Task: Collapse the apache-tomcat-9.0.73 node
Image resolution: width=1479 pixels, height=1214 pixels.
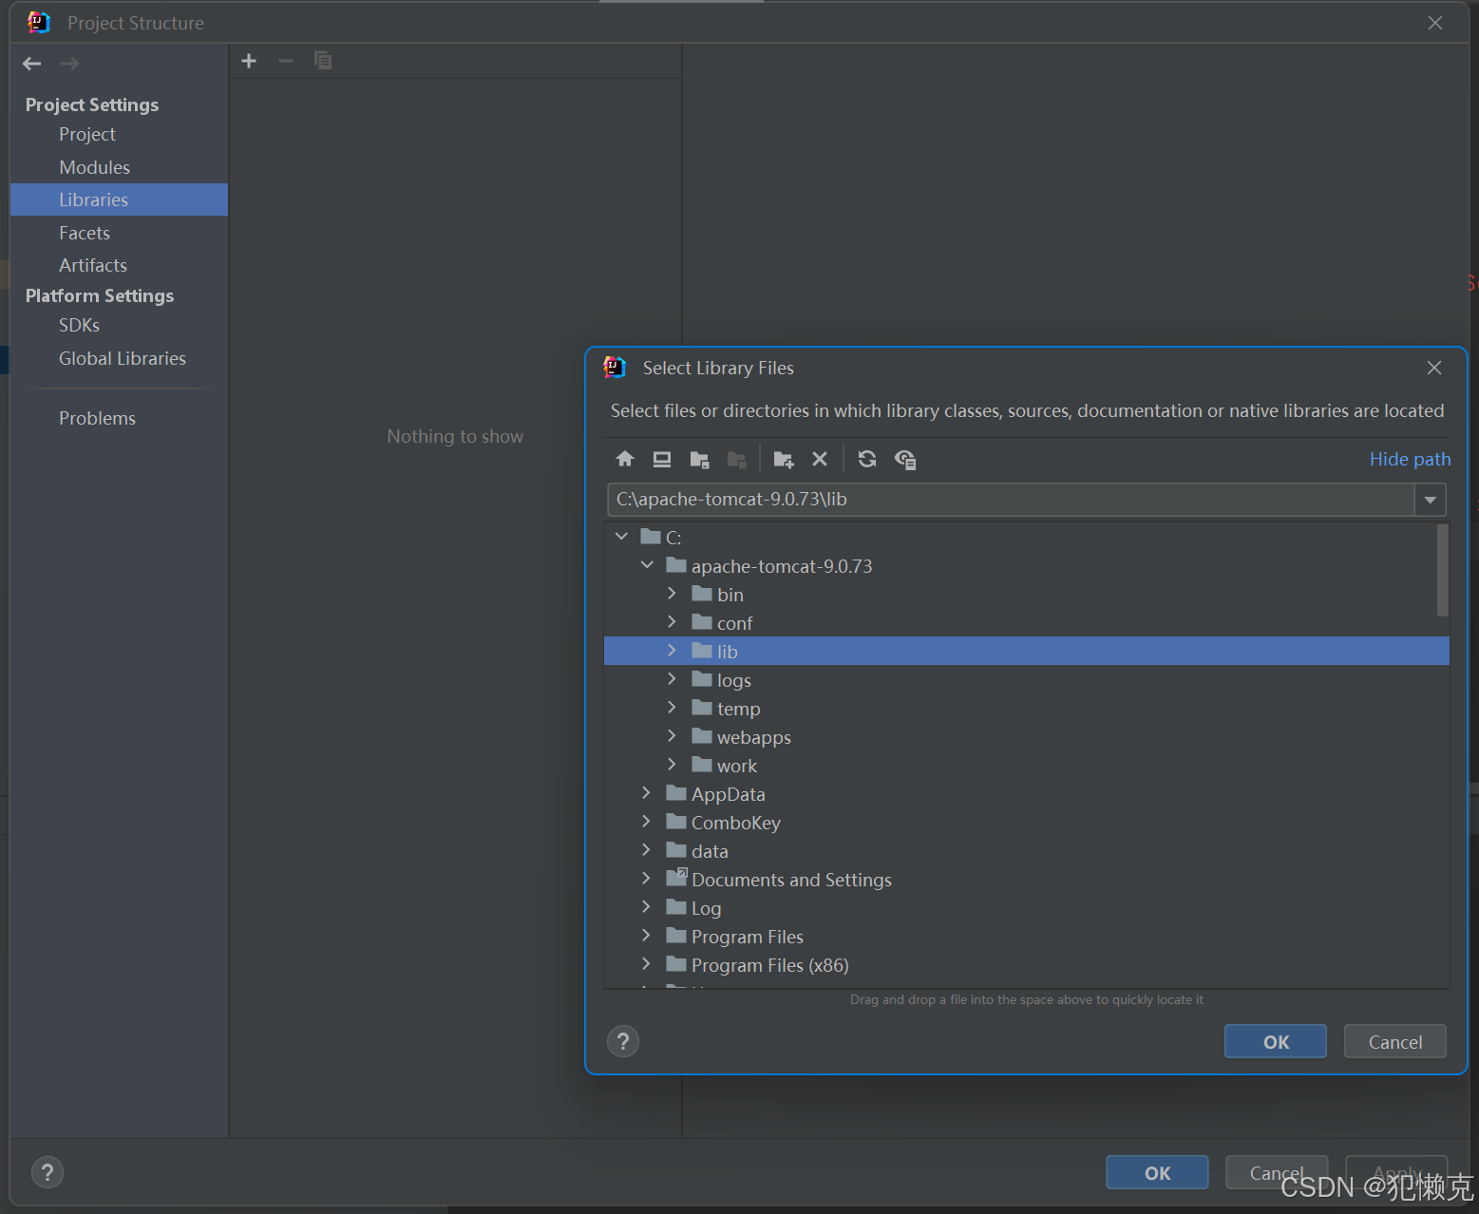Action: [x=647, y=564]
